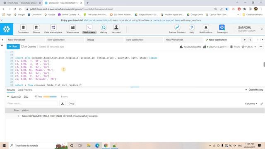This screenshot has width=265, height=149.
Task: Open the Google Drive bookmark
Action: click(x=195, y=15)
